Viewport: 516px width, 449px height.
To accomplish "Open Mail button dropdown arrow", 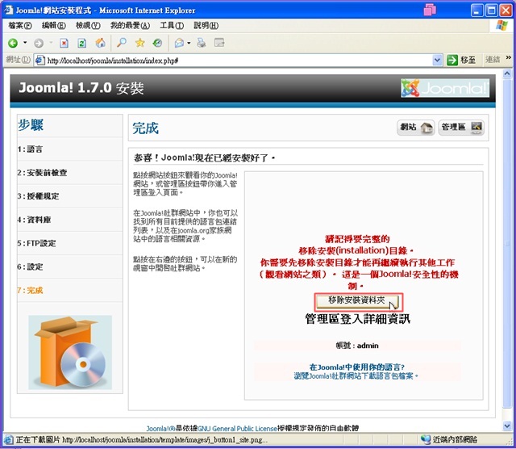I will click(189, 43).
